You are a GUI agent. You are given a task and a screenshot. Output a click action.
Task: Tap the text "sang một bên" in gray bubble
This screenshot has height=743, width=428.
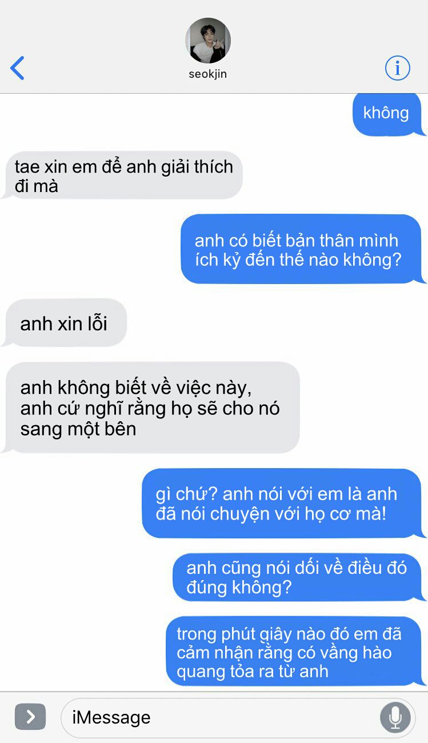[x=78, y=429]
